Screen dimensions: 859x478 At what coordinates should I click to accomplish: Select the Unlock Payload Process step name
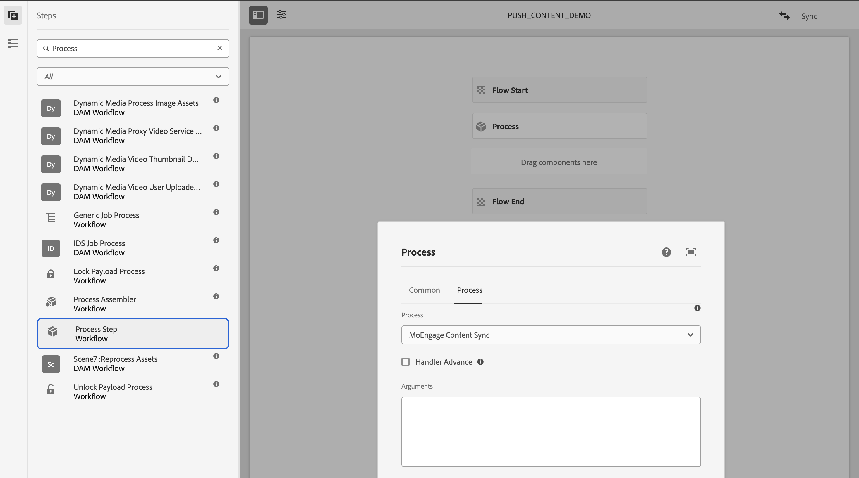pyautogui.click(x=113, y=387)
